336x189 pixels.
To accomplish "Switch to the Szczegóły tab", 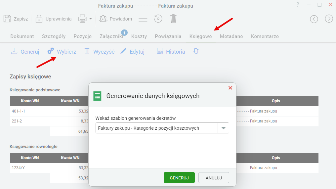I will pyautogui.click(x=54, y=36).
